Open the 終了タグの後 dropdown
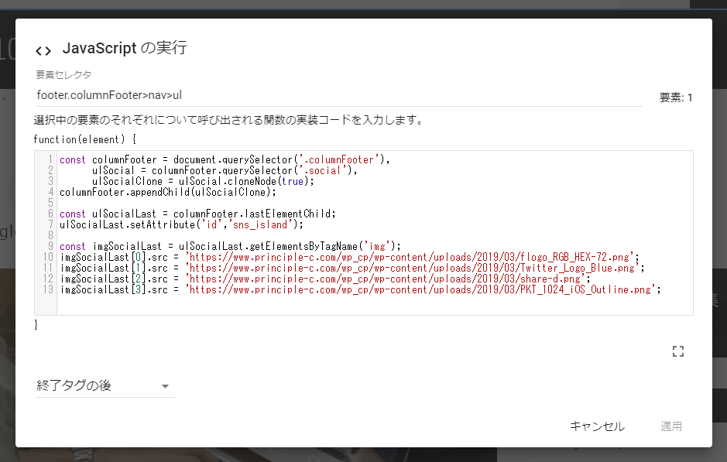This screenshot has height=462, width=727. pyautogui.click(x=105, y=385)
